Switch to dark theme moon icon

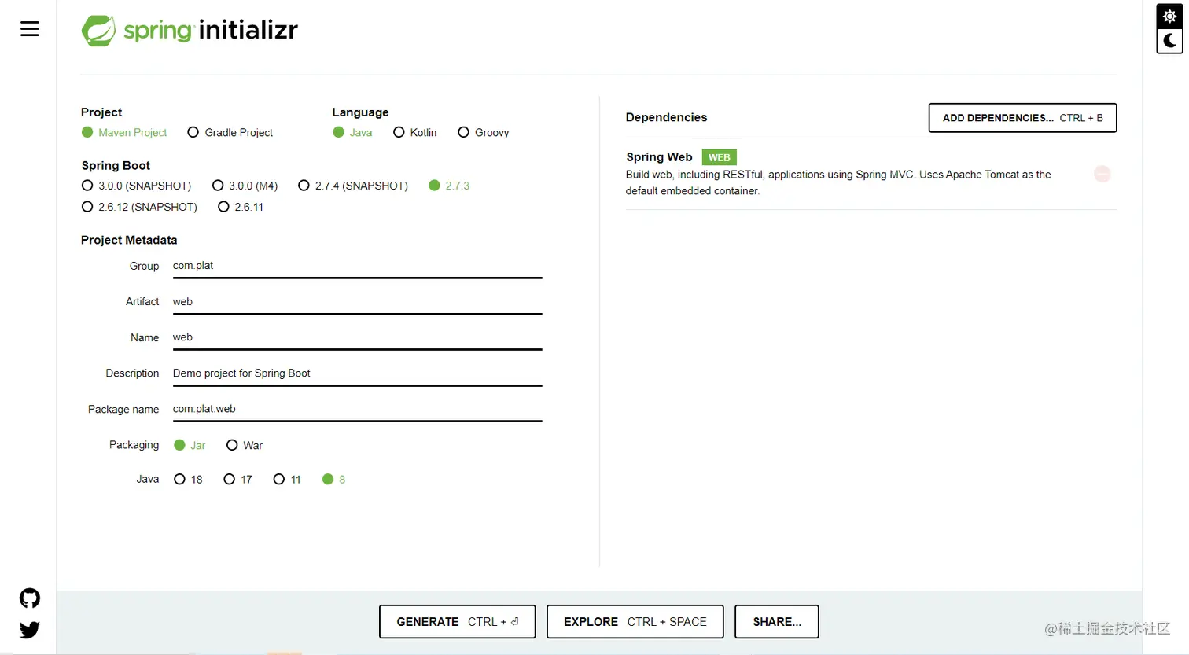tap(1169, 41)
